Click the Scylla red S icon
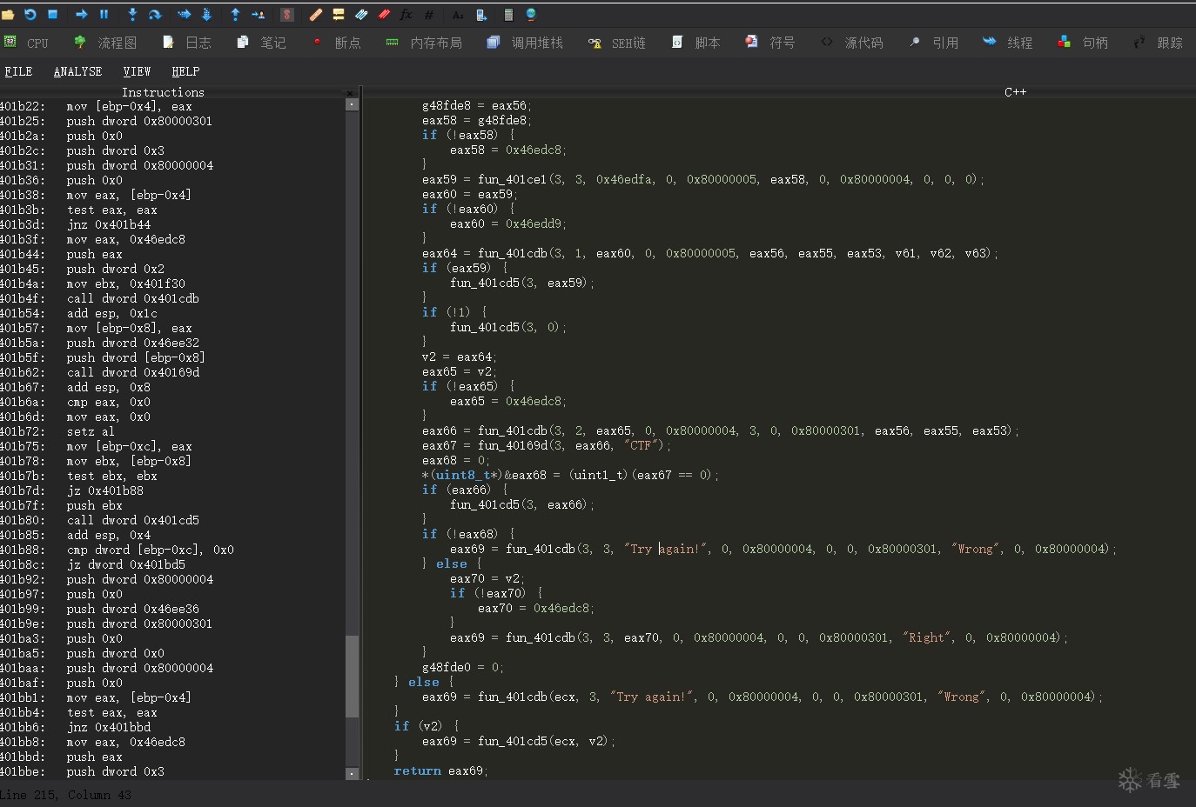1196x807 pixels. (287, 14)
